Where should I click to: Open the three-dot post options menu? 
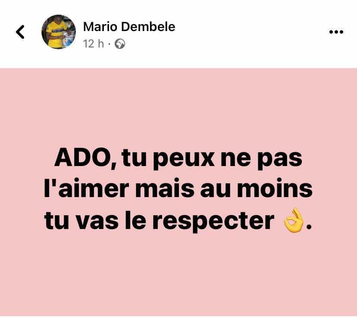pyautogui.click(x=336, y=32)
